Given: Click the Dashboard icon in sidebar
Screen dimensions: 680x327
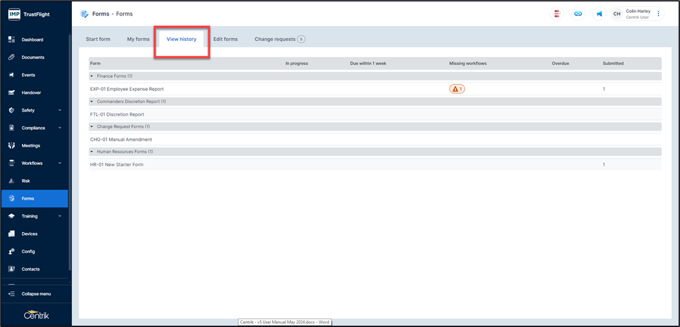Looking at the screenshot, I should click(x=11, y=40).
